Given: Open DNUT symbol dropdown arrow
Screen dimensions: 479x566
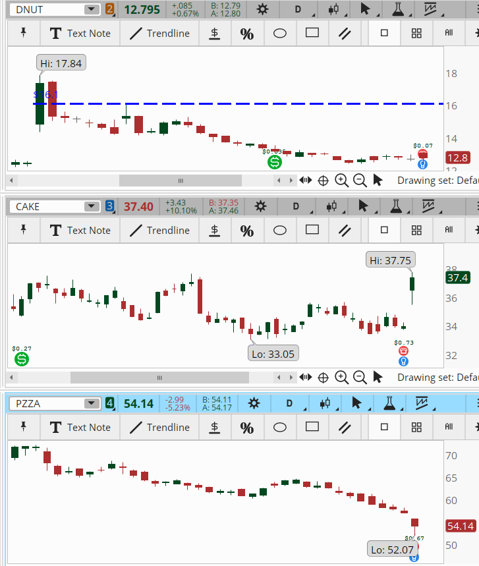Looking at the screenshot, I should pos(92,9).
